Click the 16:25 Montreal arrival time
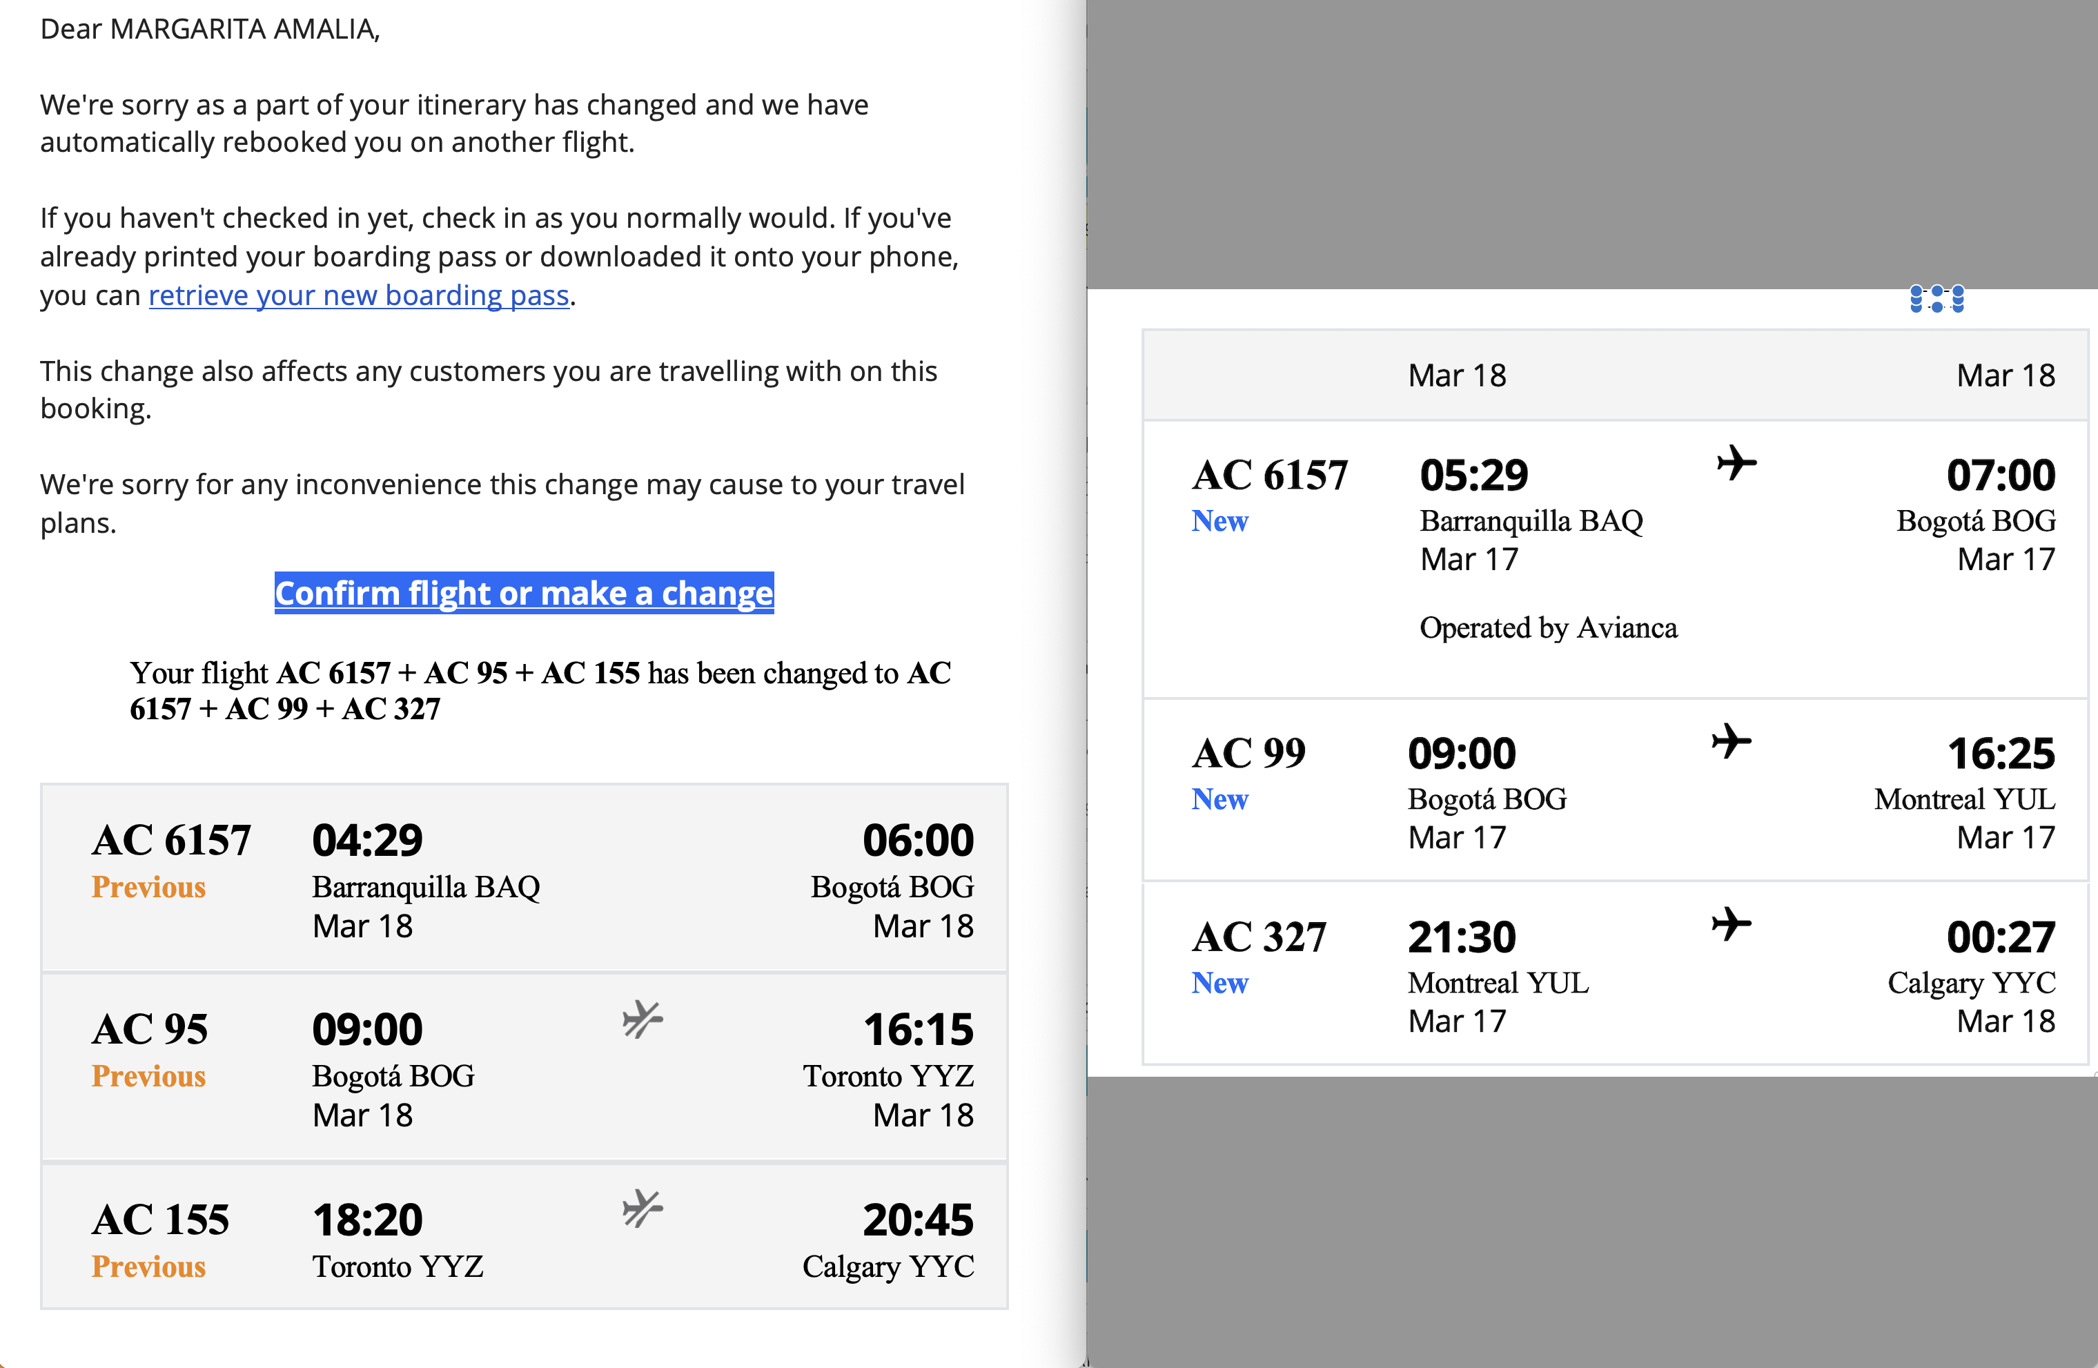Screen dimensions: 2098x1368 [2001, 754]
